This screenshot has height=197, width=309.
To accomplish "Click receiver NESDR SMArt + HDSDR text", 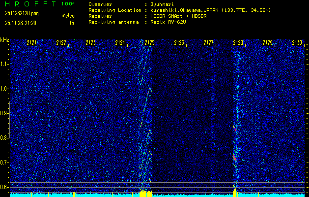I will tap(178, 16).
